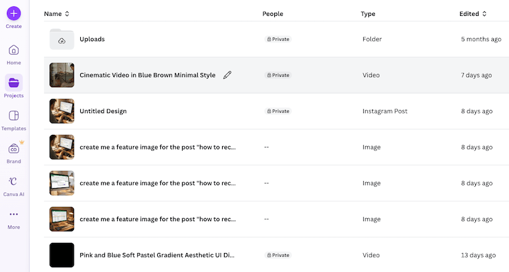Launch Canva AI from the sidebar
This screenshot has width=509, height=272.
pos(14,182)
